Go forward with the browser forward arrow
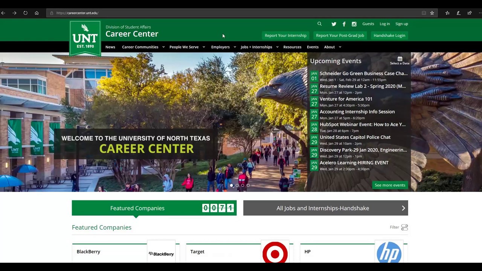 point(14,13)
